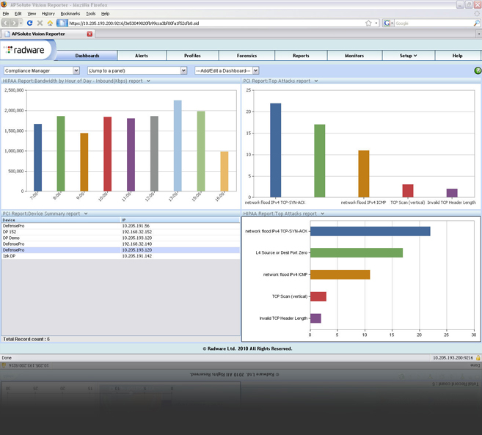Close the APSolute Vision Reporter tab
This screenshot has width=482, height=435.
(x=90, y=34)
